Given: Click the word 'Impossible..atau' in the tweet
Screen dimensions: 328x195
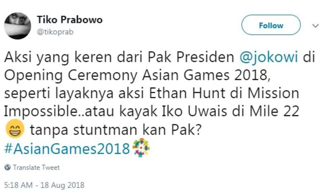Looking at the screenshot, I should click(59, 112).
